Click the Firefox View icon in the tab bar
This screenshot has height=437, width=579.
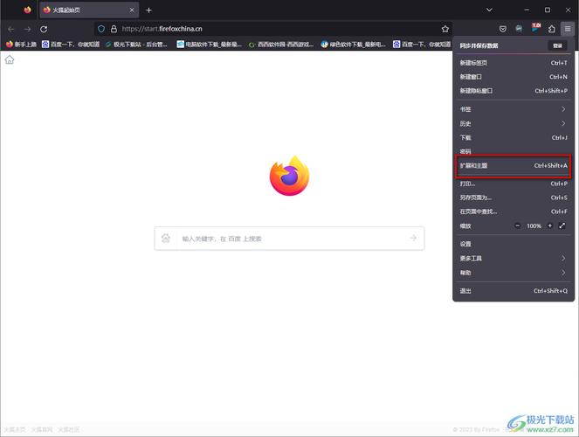point(27,10)
